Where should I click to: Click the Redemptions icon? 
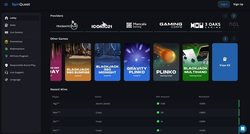pyautogui.click(x=6, y=49)
